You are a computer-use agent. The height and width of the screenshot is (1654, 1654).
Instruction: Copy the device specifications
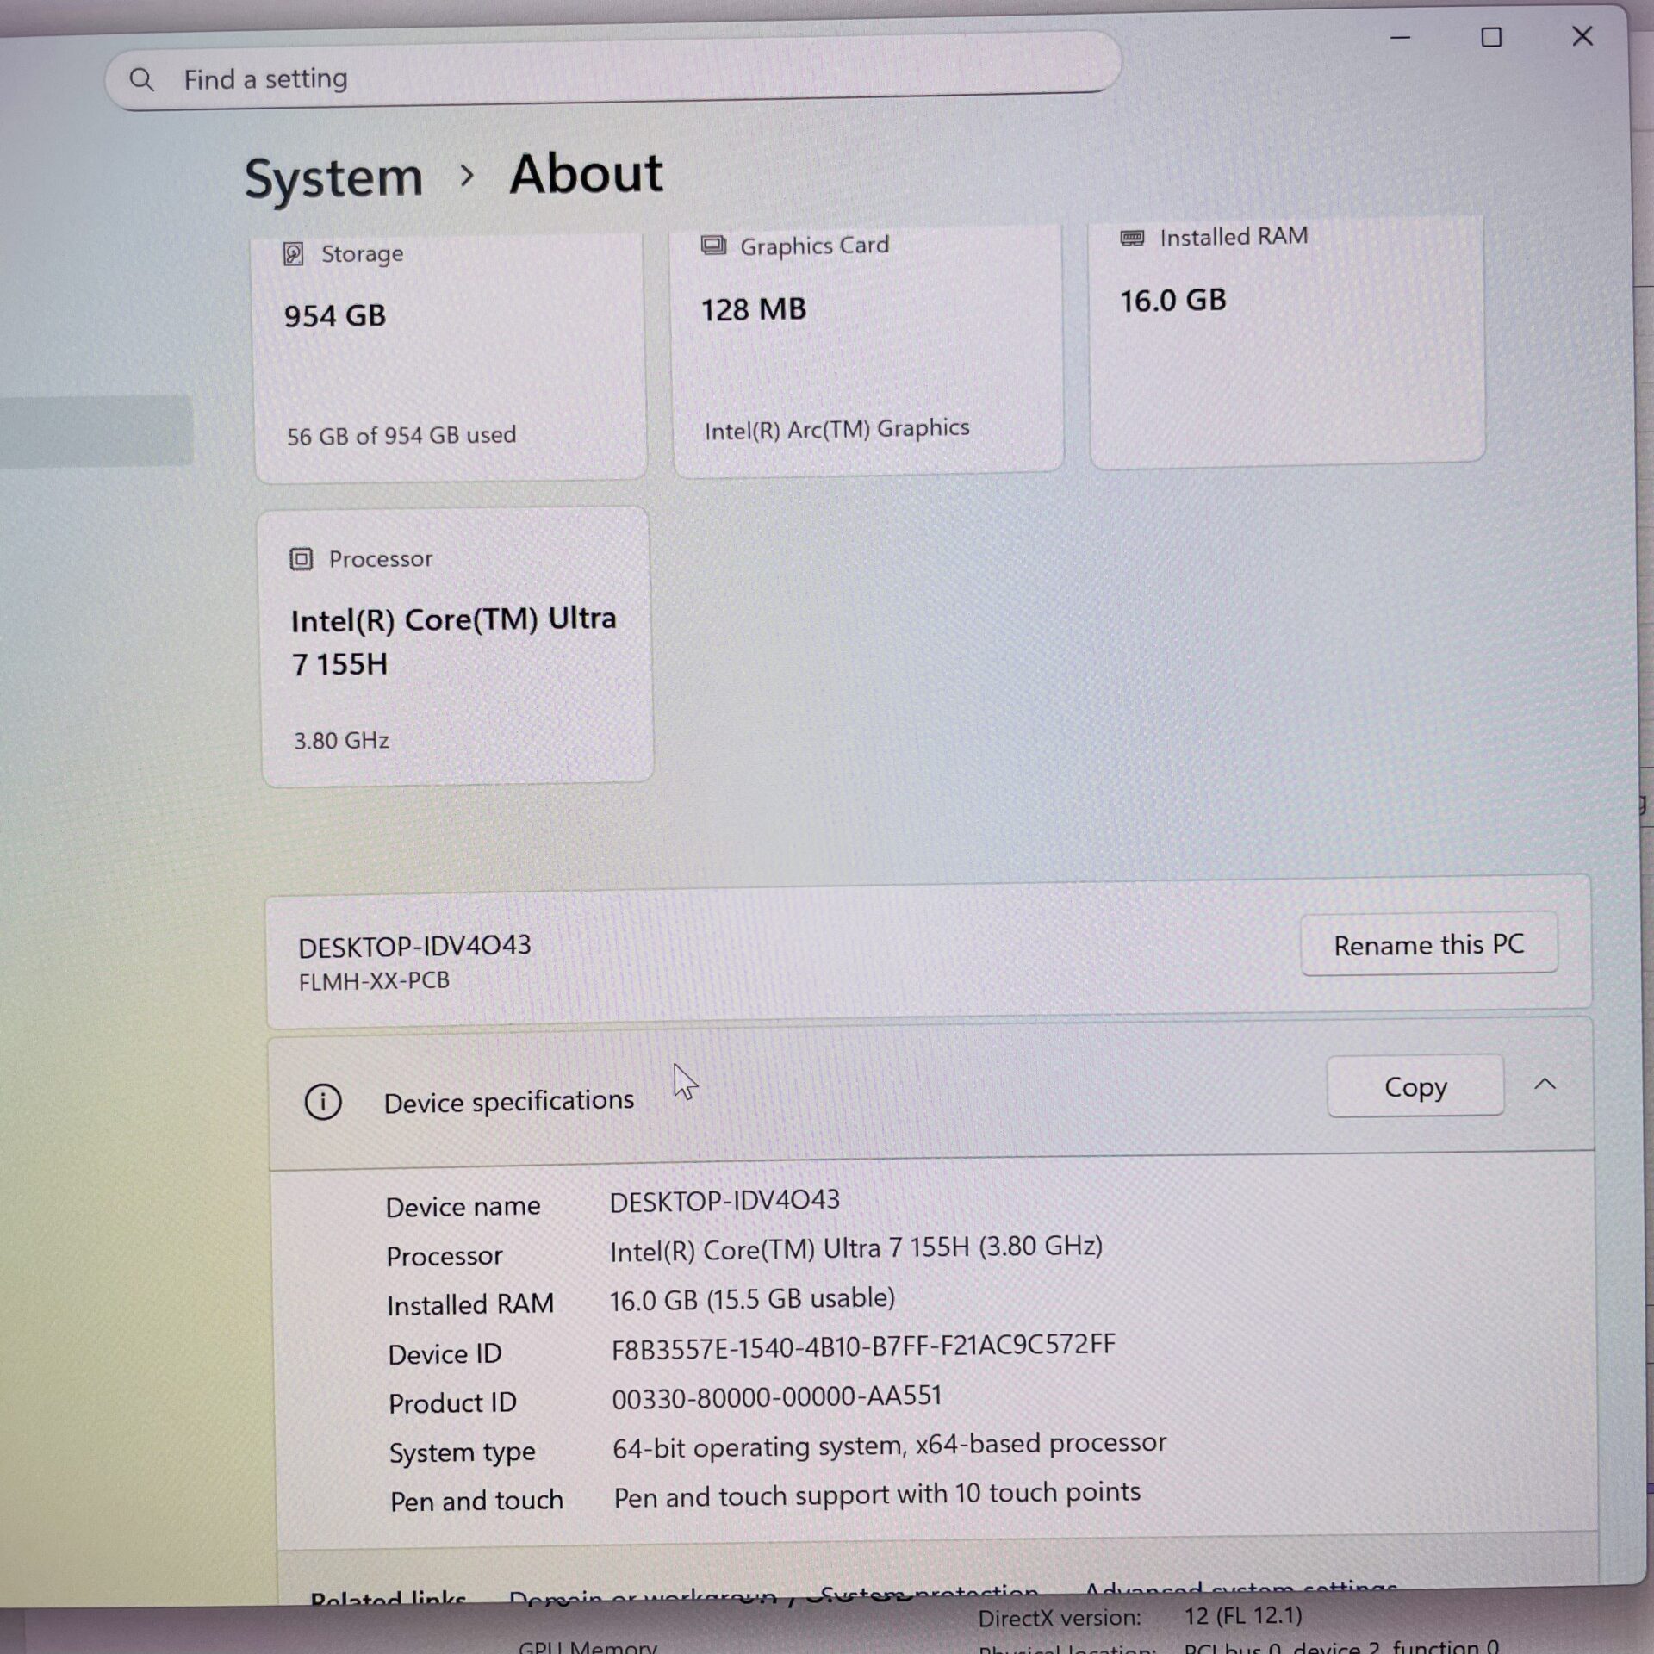click(1415, 1086)
